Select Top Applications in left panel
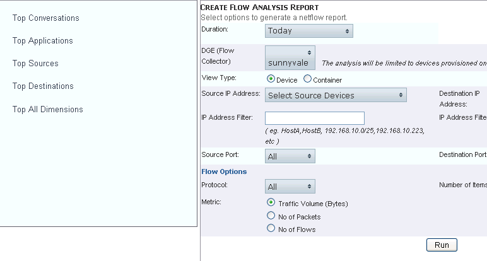The image size is (487, 261). [43, 41]
